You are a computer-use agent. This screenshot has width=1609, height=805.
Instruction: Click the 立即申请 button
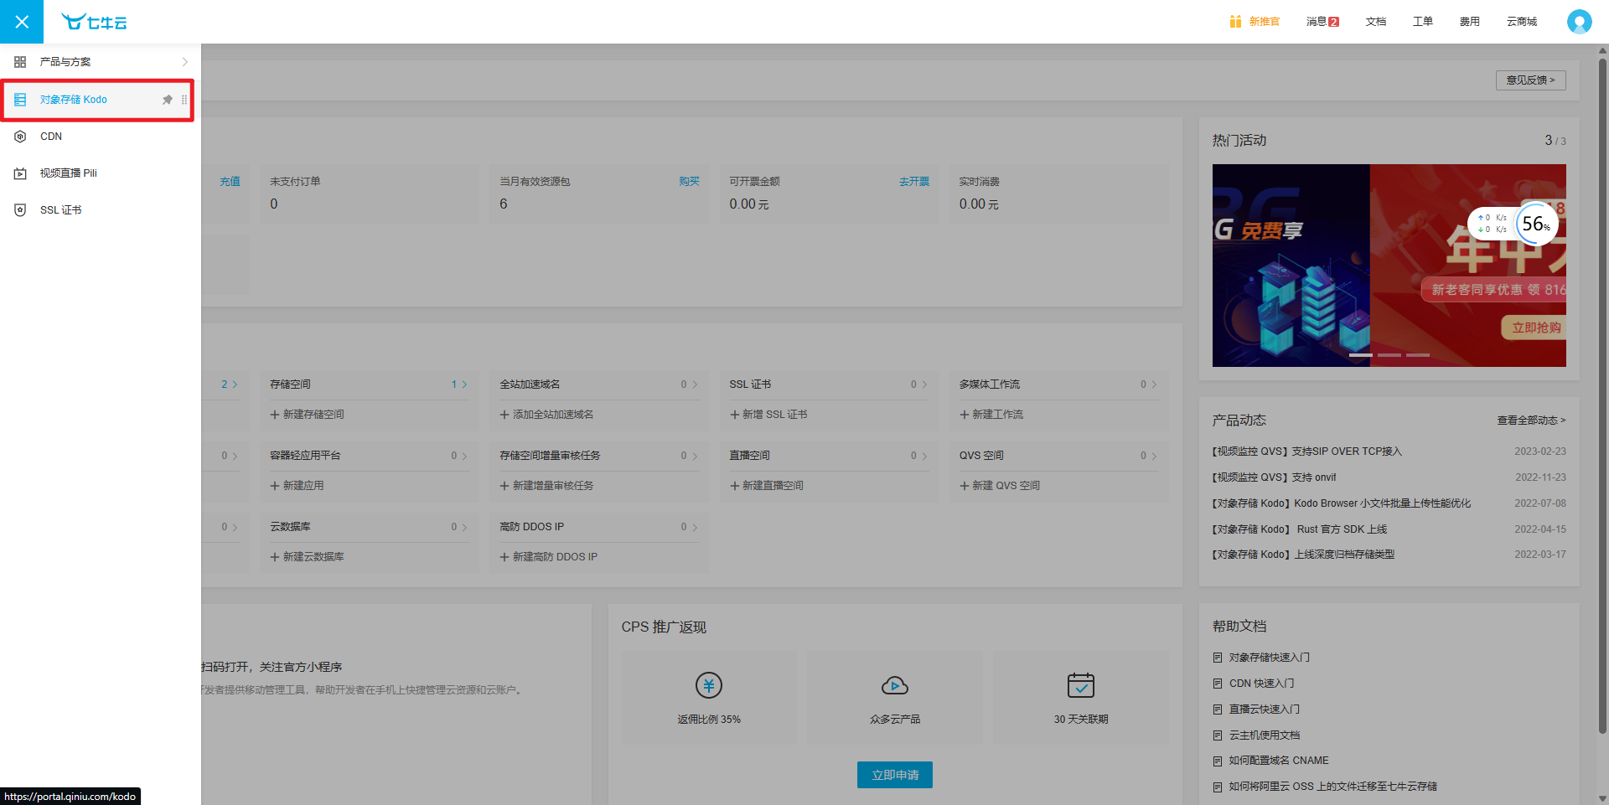pos(895,775)
